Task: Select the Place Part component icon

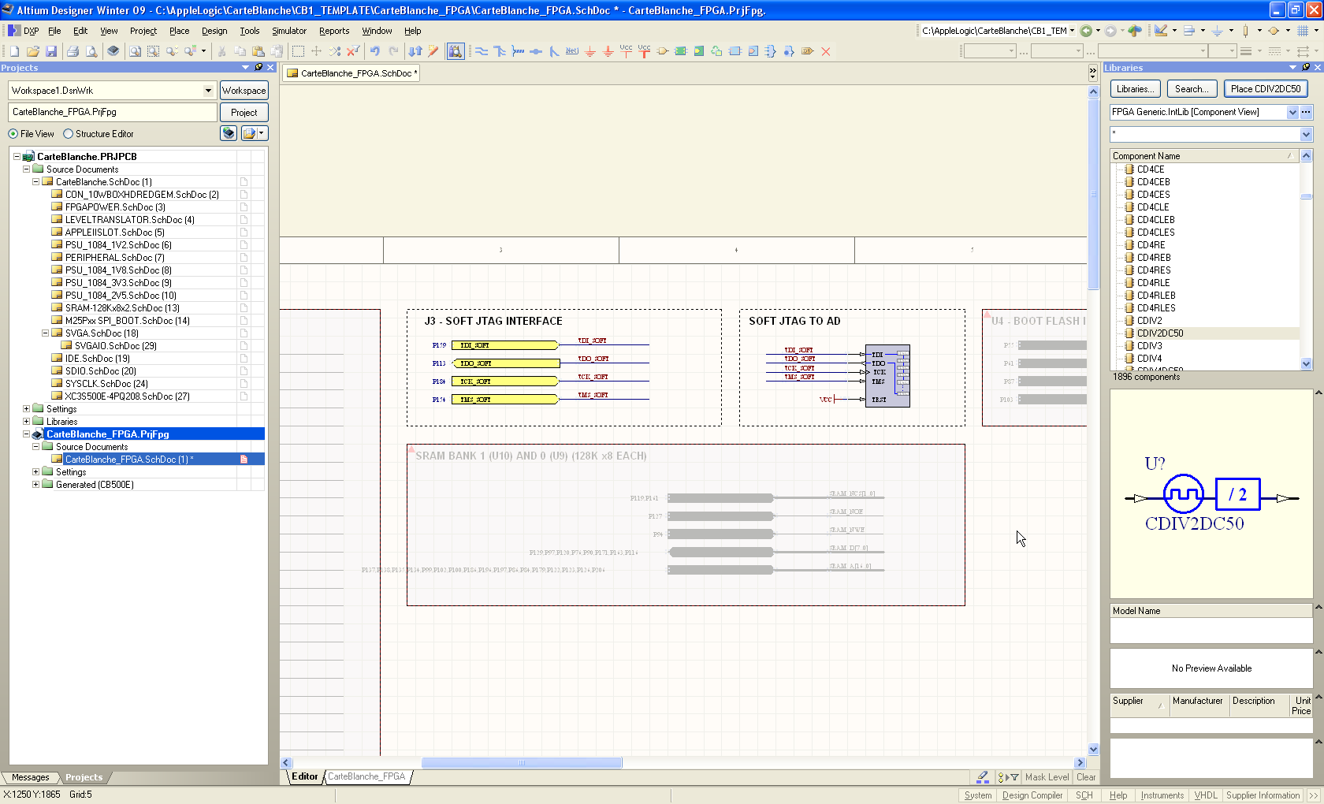Action: 663,51
